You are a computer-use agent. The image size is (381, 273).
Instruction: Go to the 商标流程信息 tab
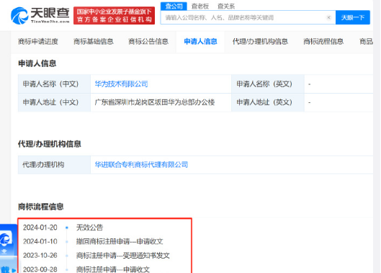coord(323,42)
